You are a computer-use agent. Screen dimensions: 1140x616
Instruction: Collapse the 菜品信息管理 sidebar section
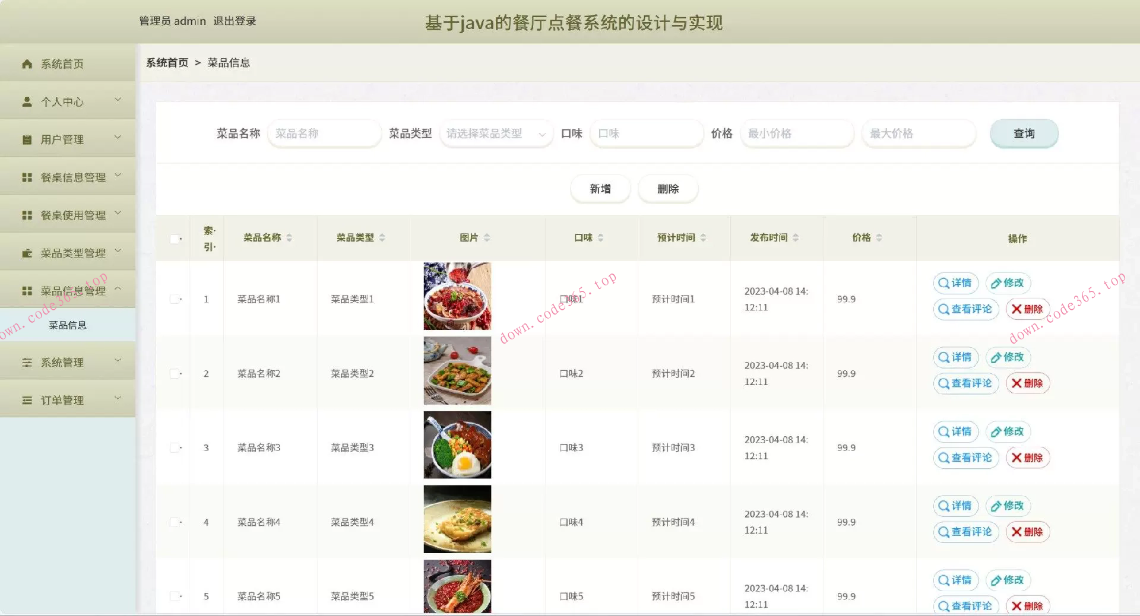67,290
